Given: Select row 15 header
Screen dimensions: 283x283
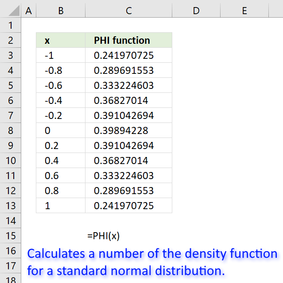Looking at the screenshot, I should click(11, 236).
